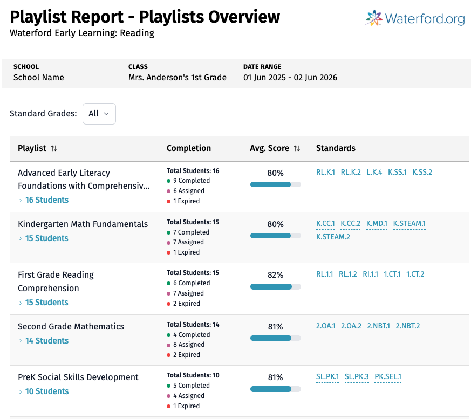Click the K.MD.1 standard link
The width and height of the screenshot is (471, 419).
point(377,223)
